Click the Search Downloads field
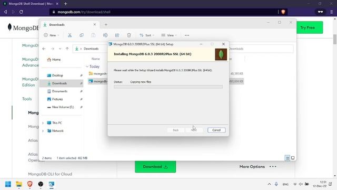 (x=261, y=49)
